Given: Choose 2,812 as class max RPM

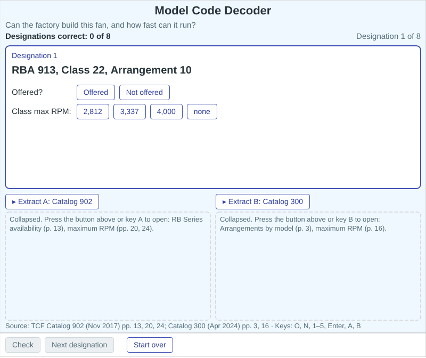Looking at the screenshot, I should 93,111.
